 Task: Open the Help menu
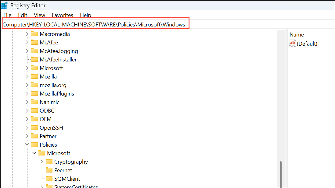pos(85,15)
